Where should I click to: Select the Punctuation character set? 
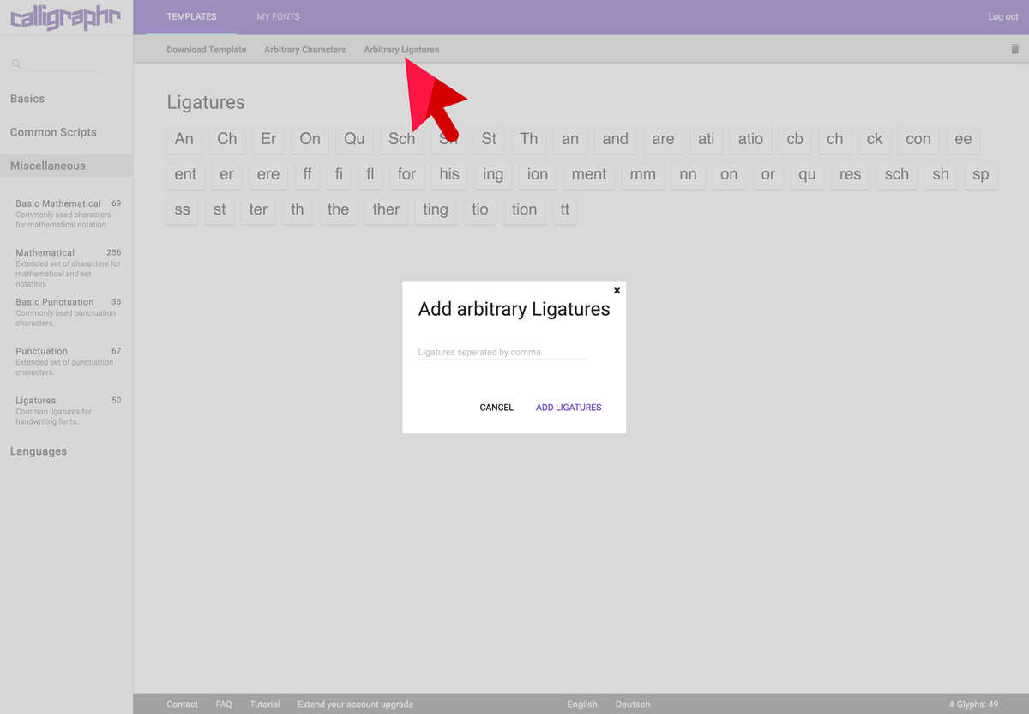coord(41,351)
